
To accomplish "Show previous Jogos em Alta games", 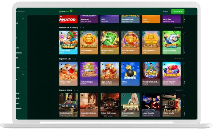I will [x=73, y=59].
